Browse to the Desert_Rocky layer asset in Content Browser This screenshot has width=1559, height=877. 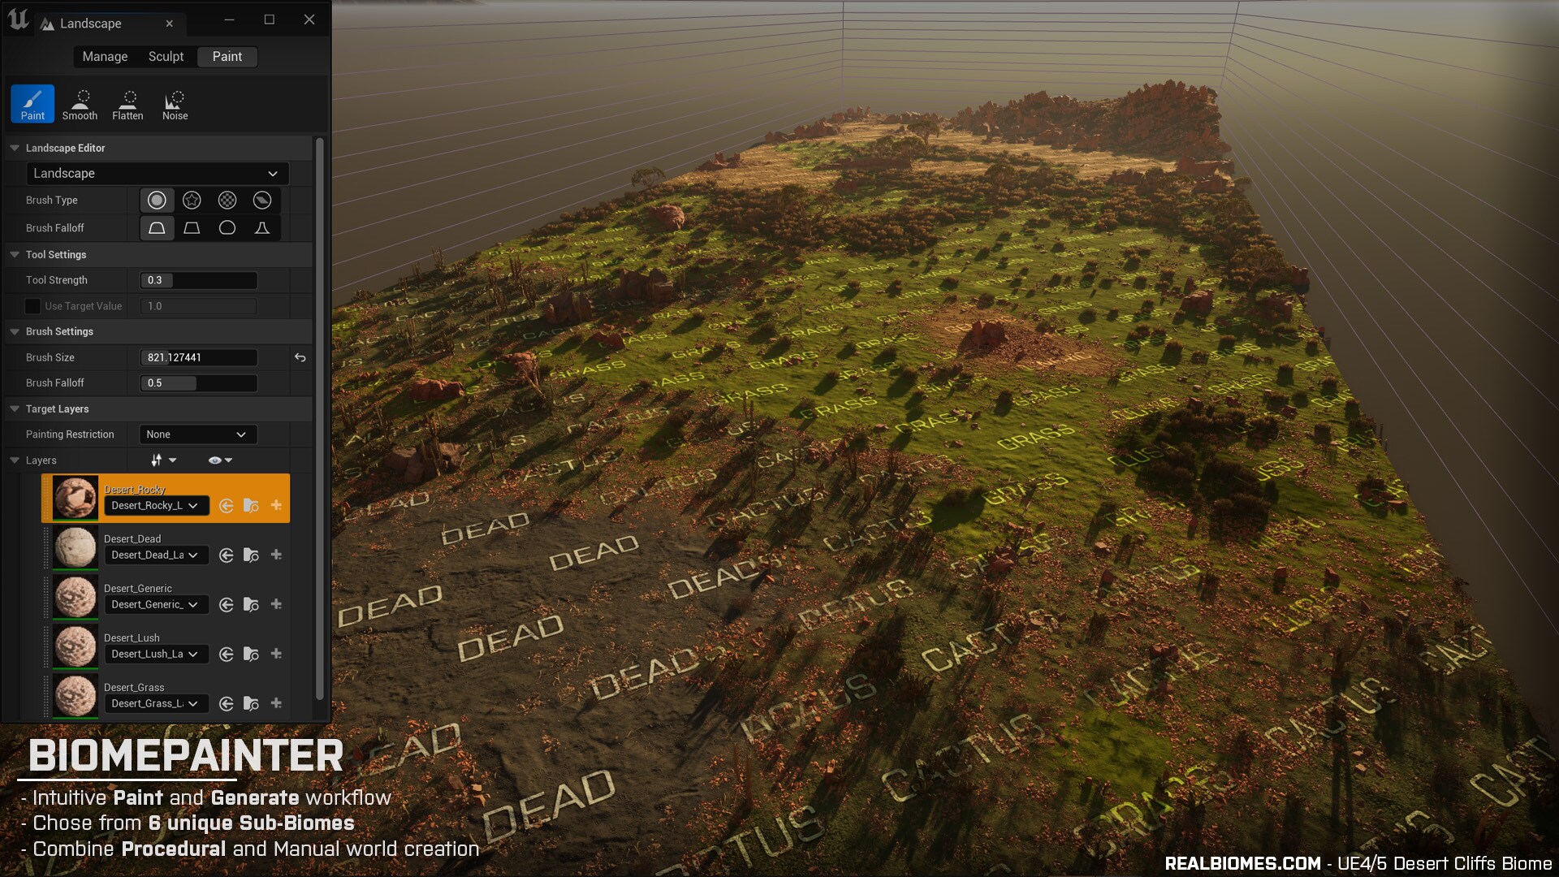point(251,505)
